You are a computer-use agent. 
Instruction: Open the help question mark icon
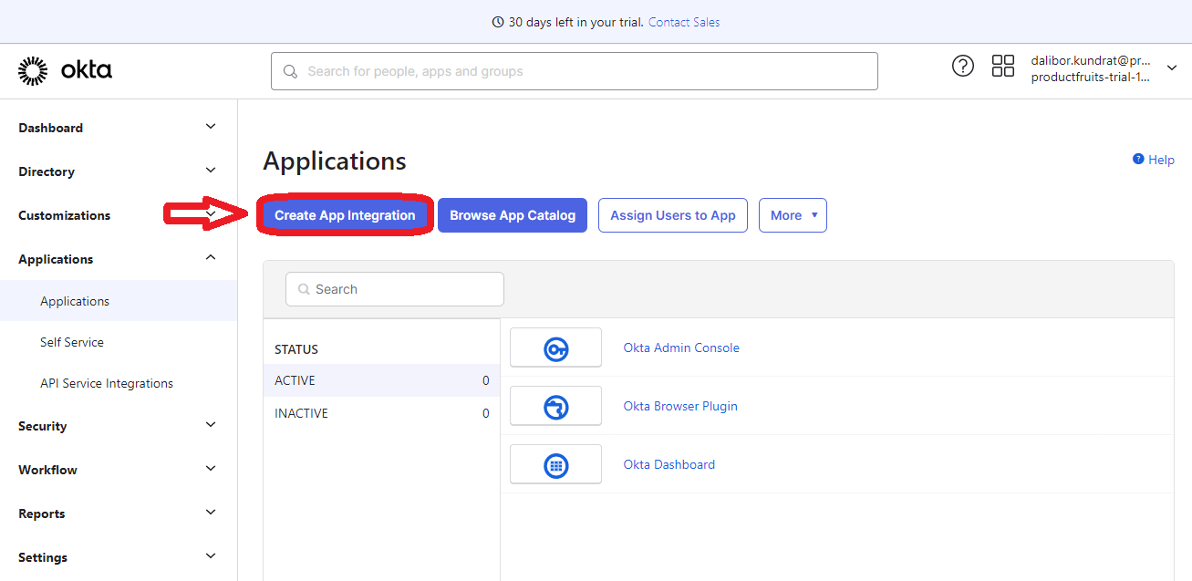click(963, 66)
